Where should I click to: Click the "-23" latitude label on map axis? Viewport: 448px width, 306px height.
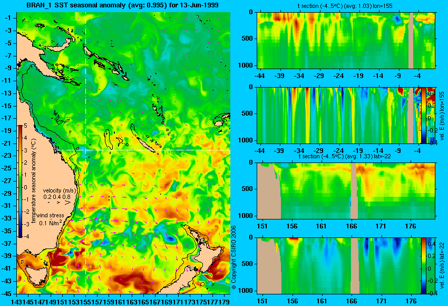[x=6, y=156]
